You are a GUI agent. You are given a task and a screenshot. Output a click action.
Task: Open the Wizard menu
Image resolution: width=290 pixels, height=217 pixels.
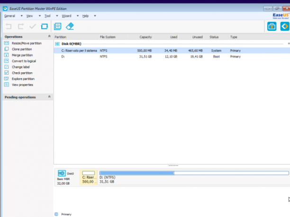[x=66, y=16]
